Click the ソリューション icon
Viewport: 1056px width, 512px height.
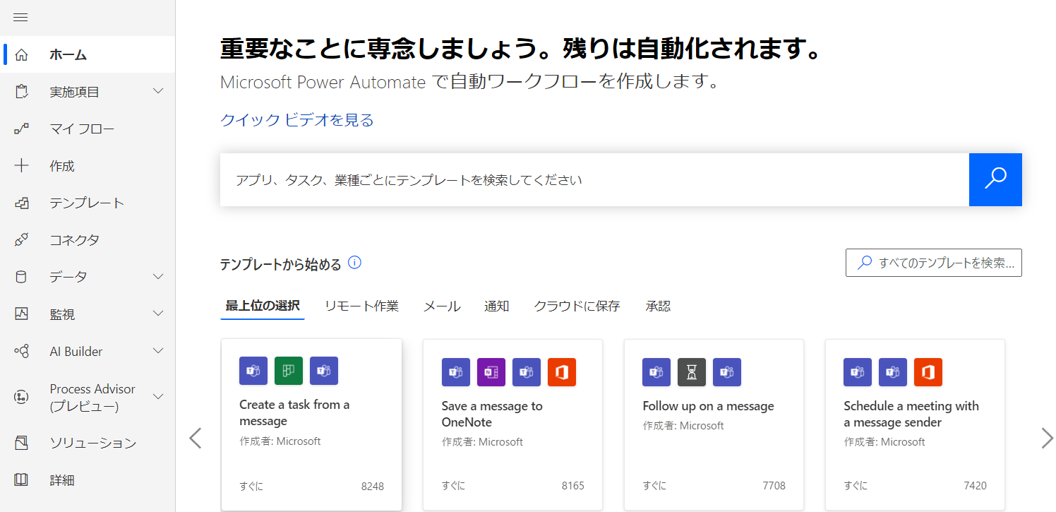coord(21,443)
